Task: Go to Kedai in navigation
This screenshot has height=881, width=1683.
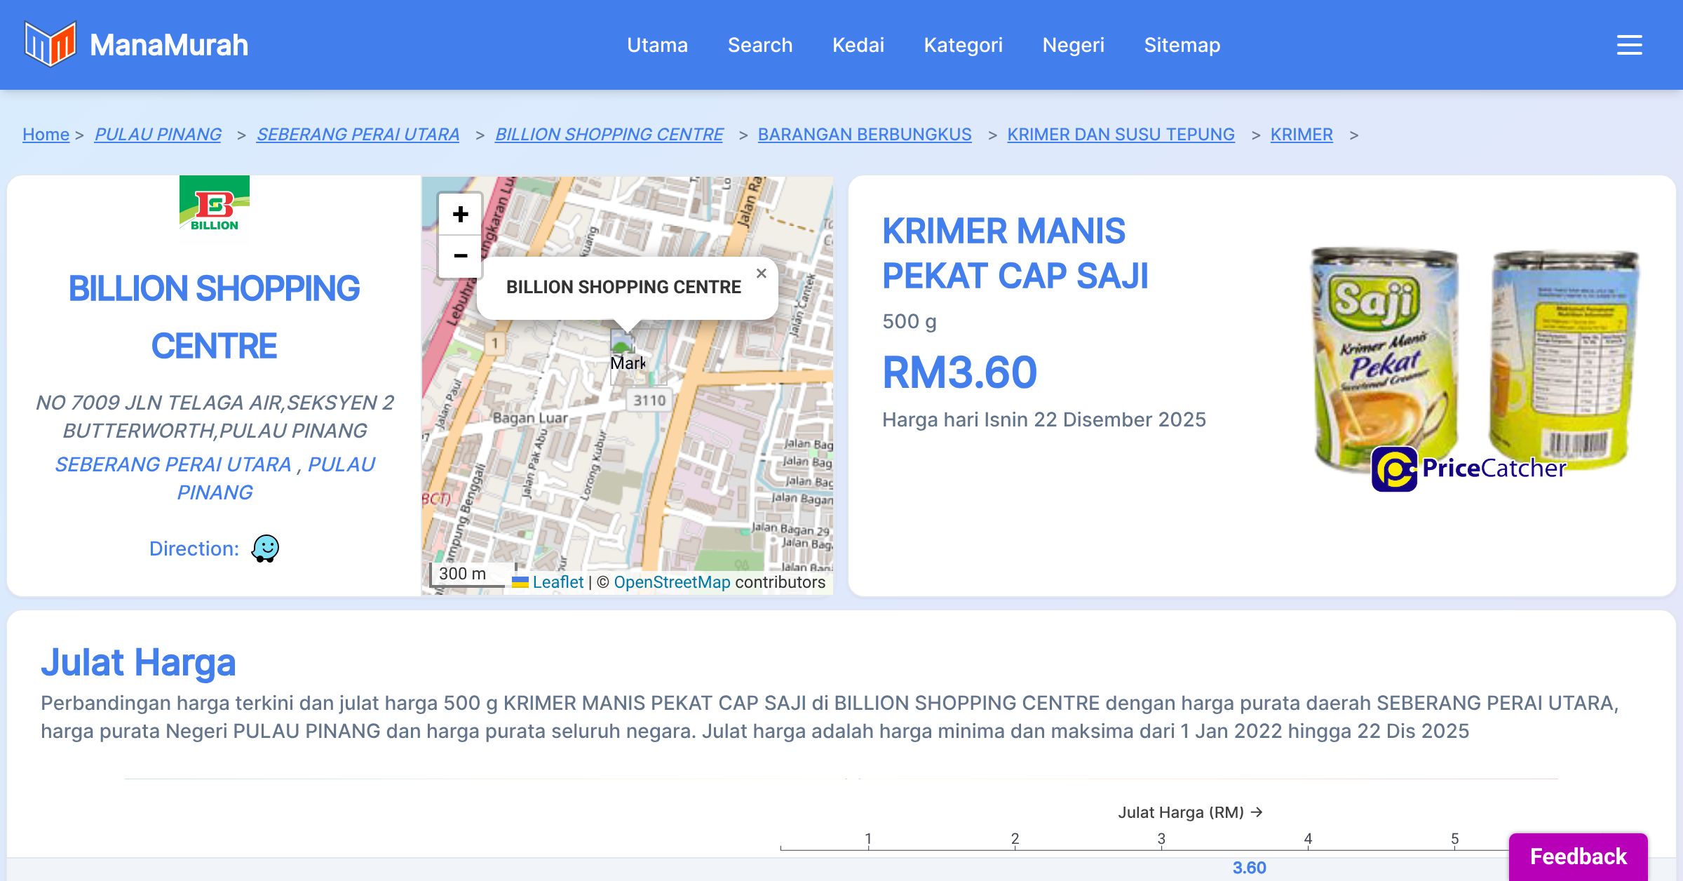Action: click(858, 45)
